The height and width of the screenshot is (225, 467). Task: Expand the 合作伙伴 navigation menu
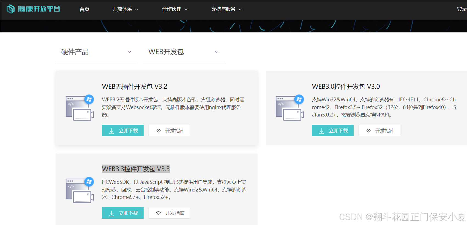(175, 9)
